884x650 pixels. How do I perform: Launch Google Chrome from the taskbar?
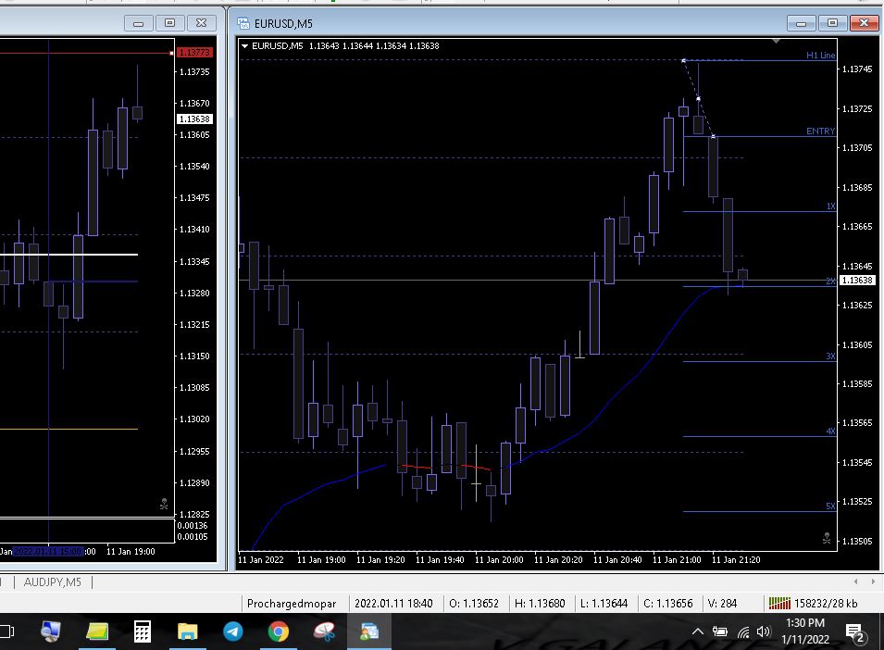(x=278, y=631)
